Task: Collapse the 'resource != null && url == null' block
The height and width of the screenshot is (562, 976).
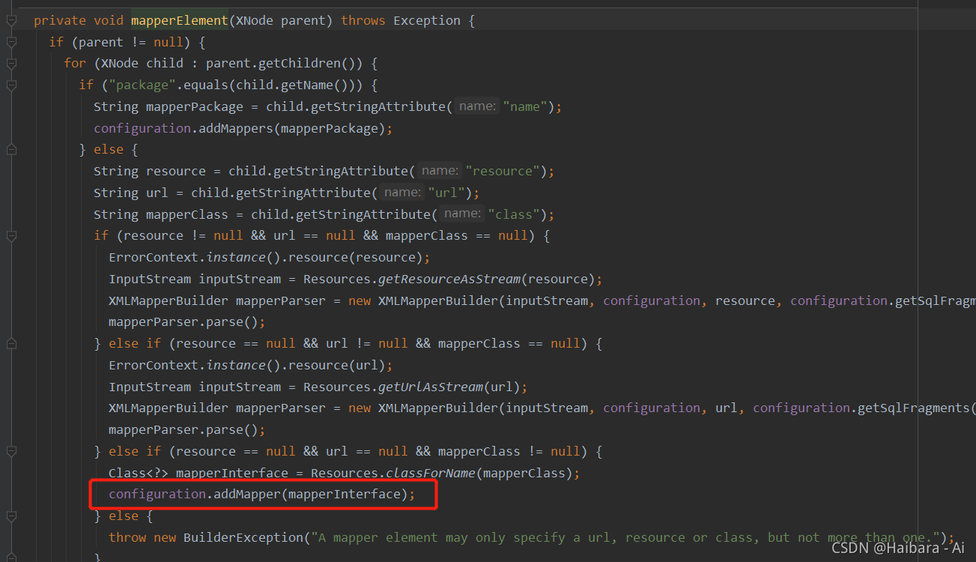Action: coord(11,236)
